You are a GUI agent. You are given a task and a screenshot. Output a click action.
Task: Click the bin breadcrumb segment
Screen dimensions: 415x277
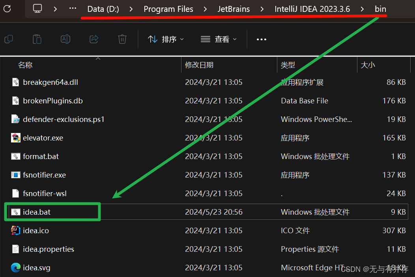point(380,9)
